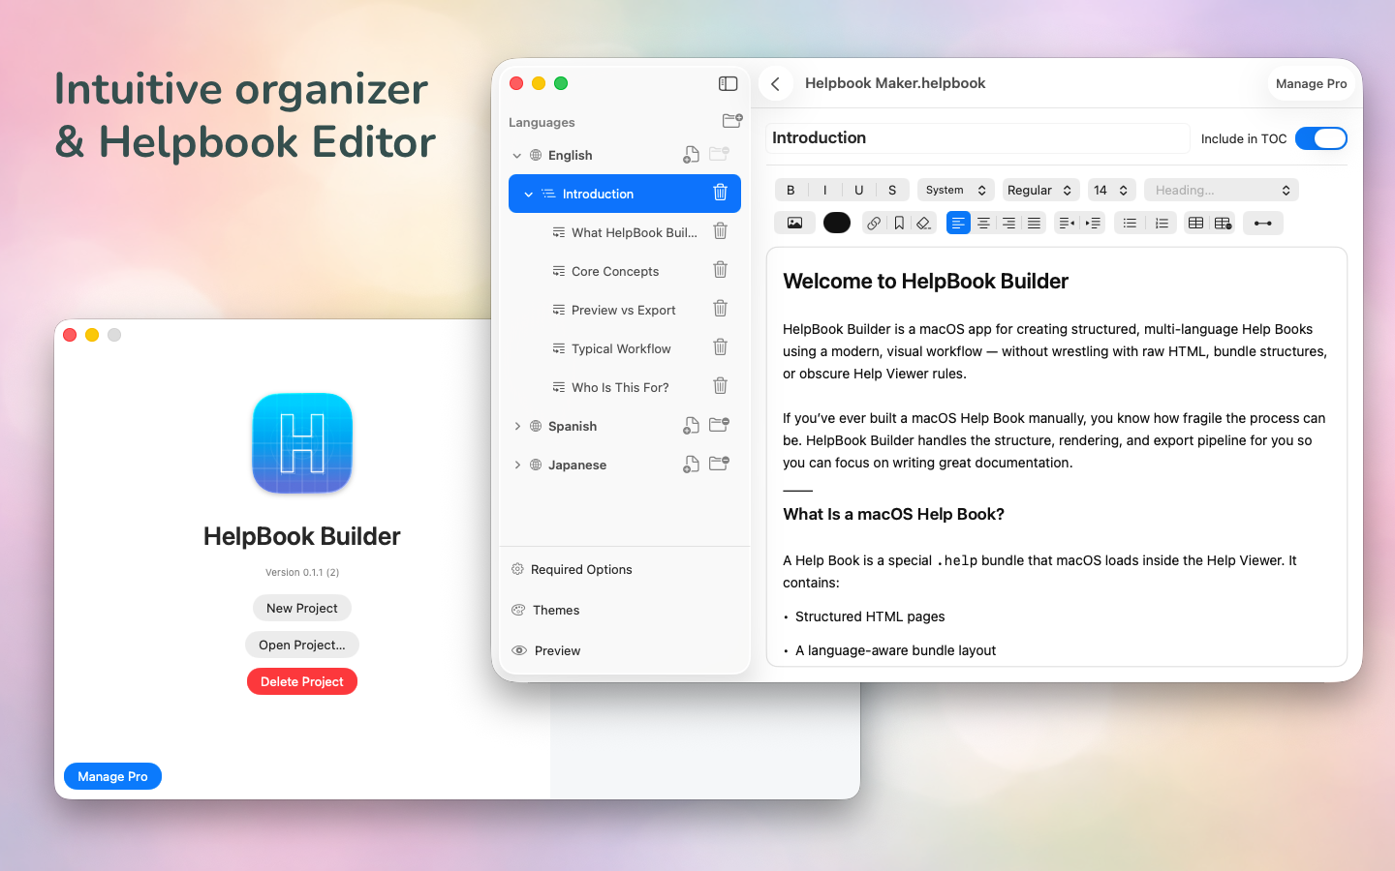Click the bookmark icon in toolbar
Screen dimensions: 1395x871
[899, 223]
